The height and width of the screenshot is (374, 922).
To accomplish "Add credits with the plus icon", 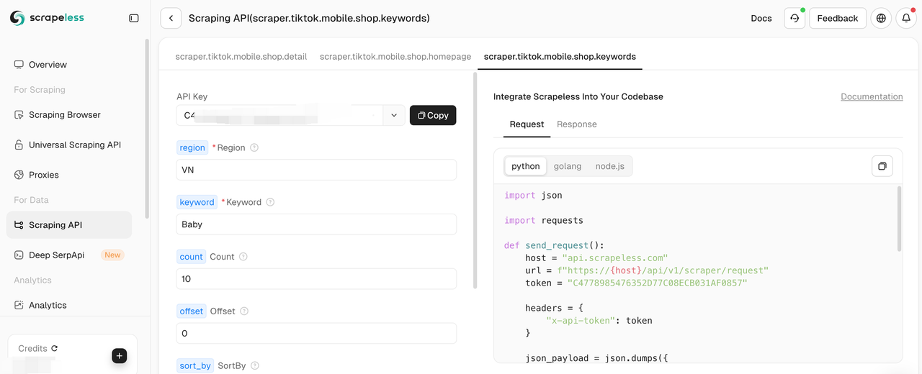I will point(120,355).
